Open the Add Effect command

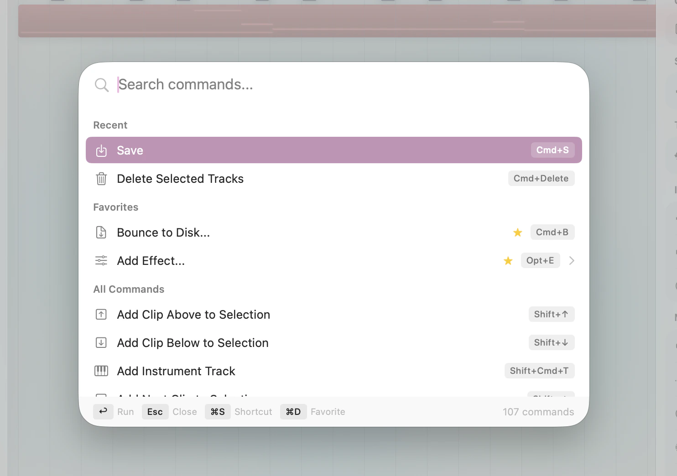334,261
